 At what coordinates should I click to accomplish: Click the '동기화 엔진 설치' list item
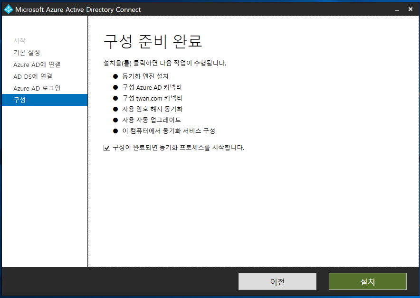[145, 76]
